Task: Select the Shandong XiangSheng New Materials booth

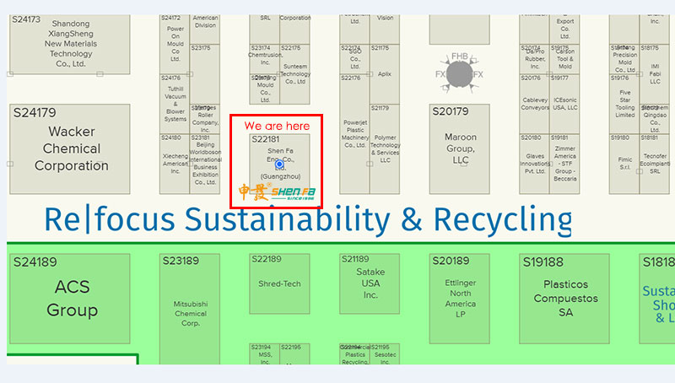Action: tap(70, 44)
